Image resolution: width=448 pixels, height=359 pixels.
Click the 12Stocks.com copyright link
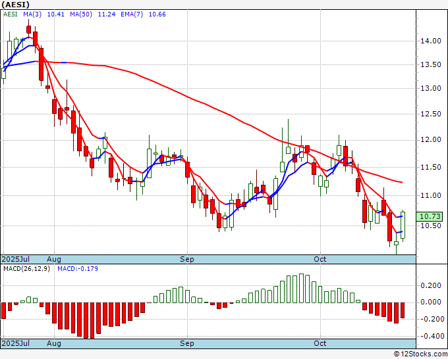click(420, 354)
